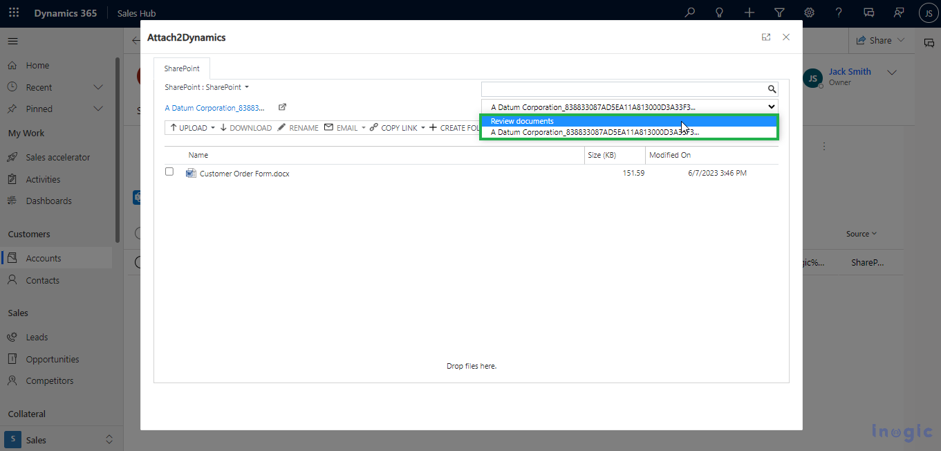Screen dimensions: 941x451
Task: Expand Attach2Dynamics dialog to full screen
Action: (766, 37)
